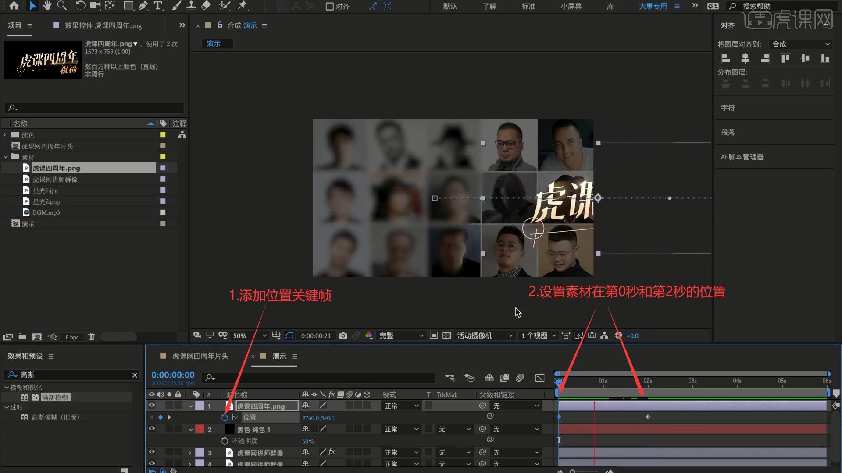
Task: Select the Pan Behind anchor point tool
Action: tap(110, 6)
